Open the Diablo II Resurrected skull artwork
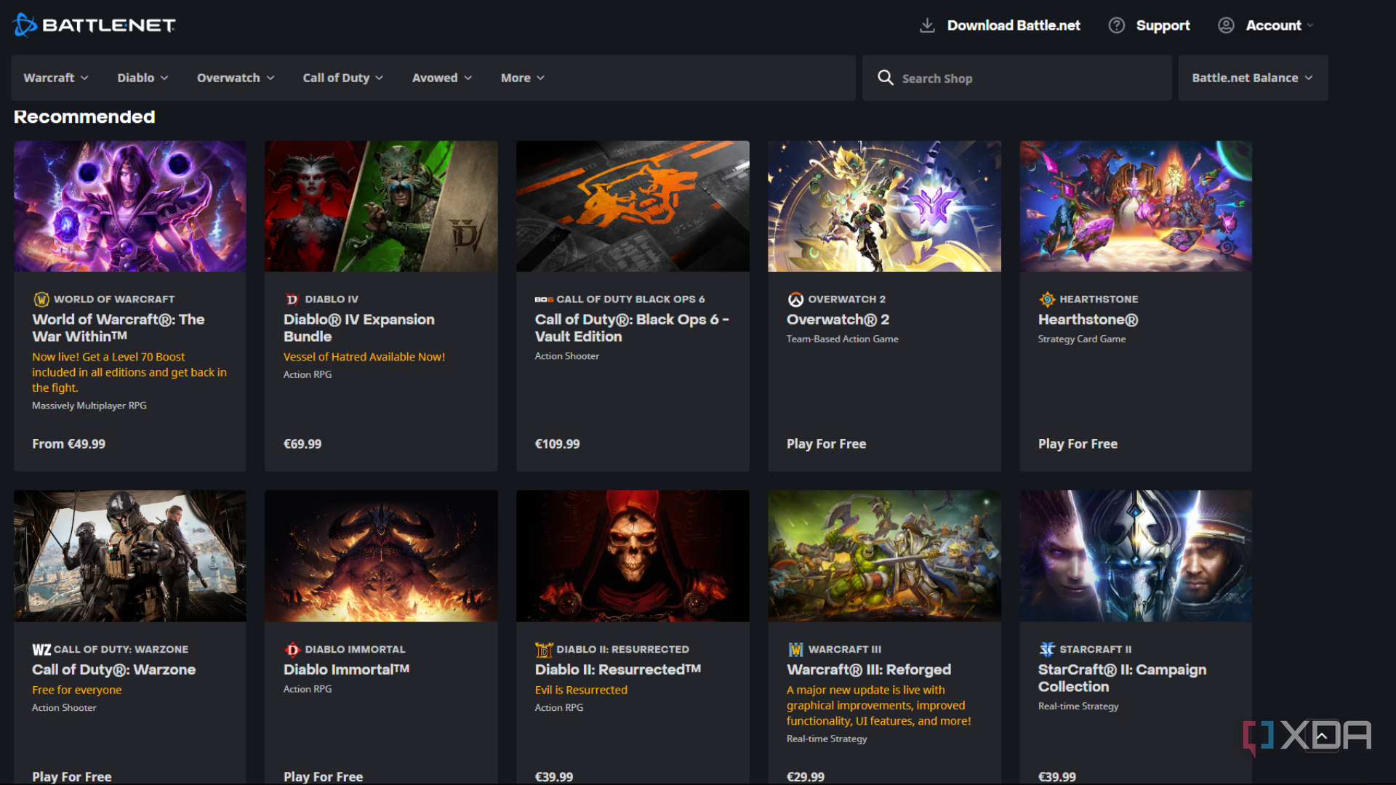The width and height of the screenshot is (1396, 785). point(633,556)
